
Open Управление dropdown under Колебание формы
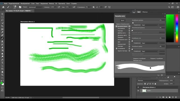click(150, 51)
